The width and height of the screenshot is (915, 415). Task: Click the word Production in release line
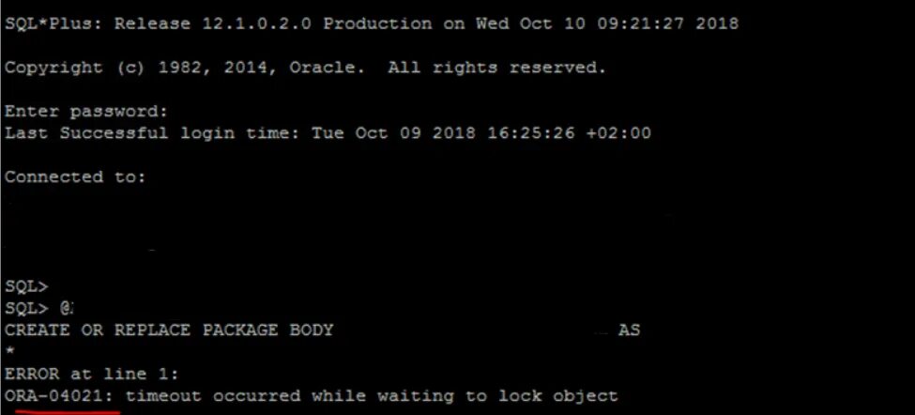tap(377, 23)
